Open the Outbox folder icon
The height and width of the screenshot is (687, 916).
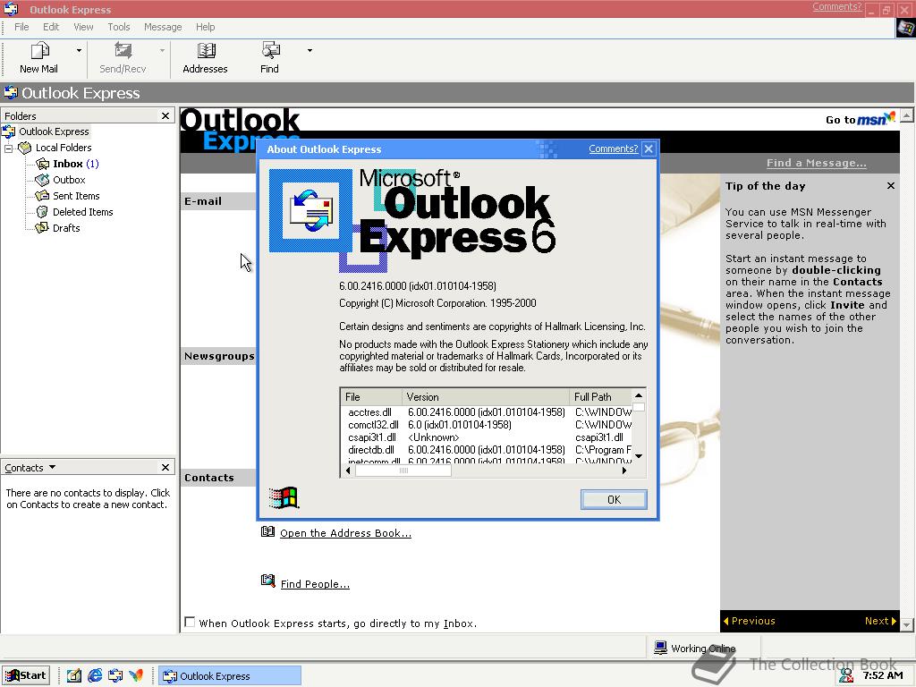click(x=42, y=180)
